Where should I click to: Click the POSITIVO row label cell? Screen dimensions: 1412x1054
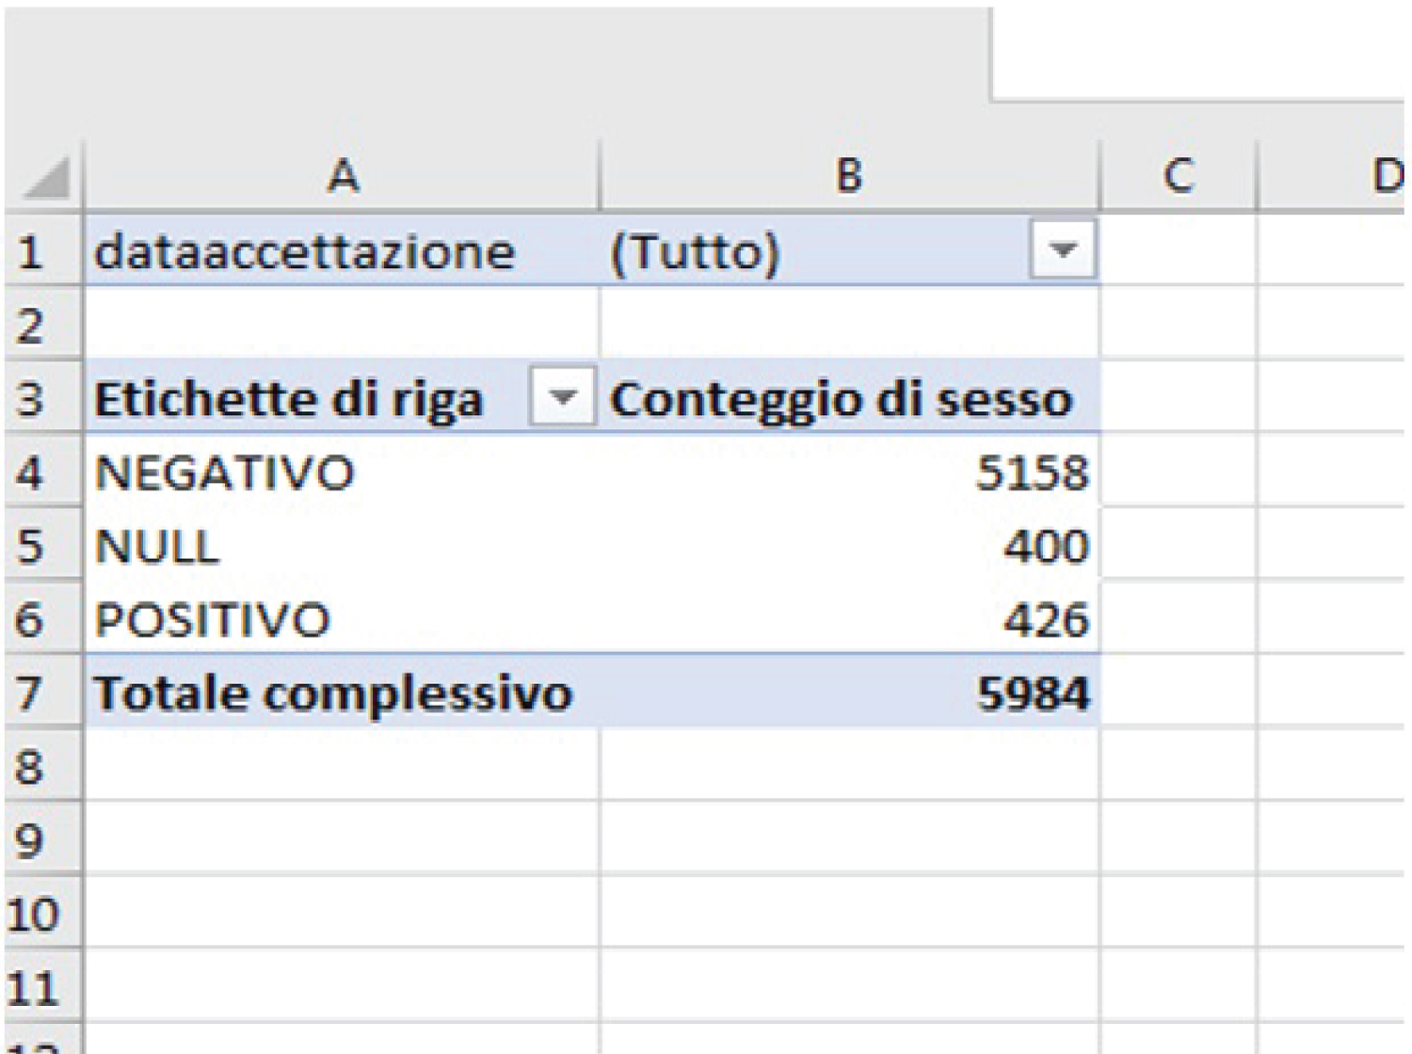[x=213, y=620]
